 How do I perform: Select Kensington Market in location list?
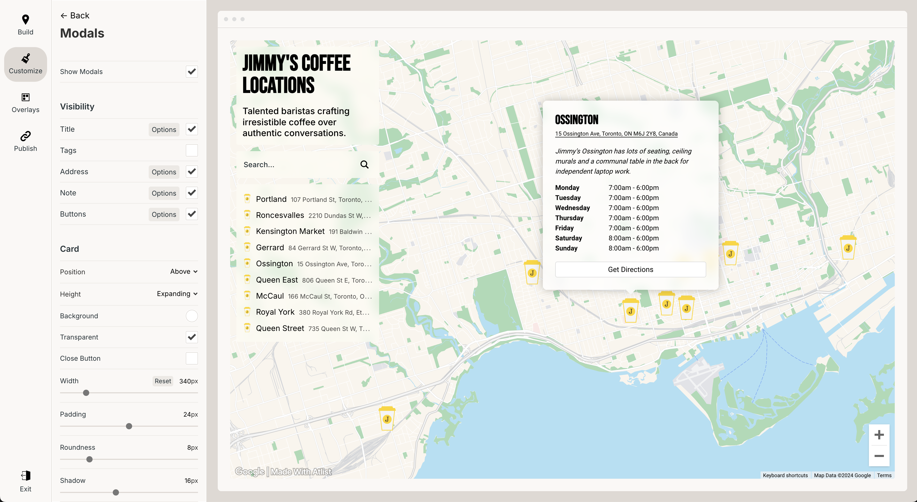(x=290, y=231)
